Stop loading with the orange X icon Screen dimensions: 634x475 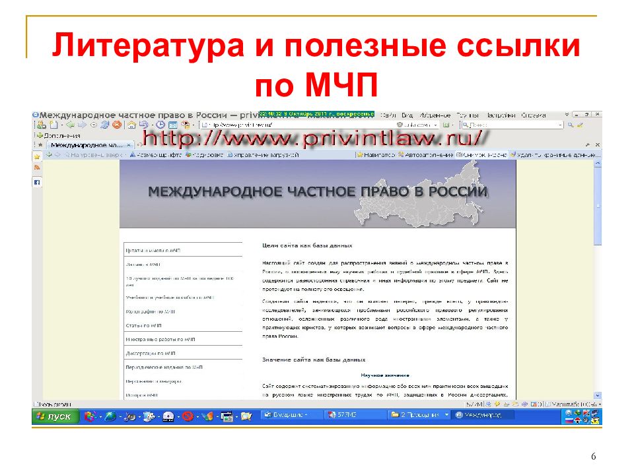(118, 125)
